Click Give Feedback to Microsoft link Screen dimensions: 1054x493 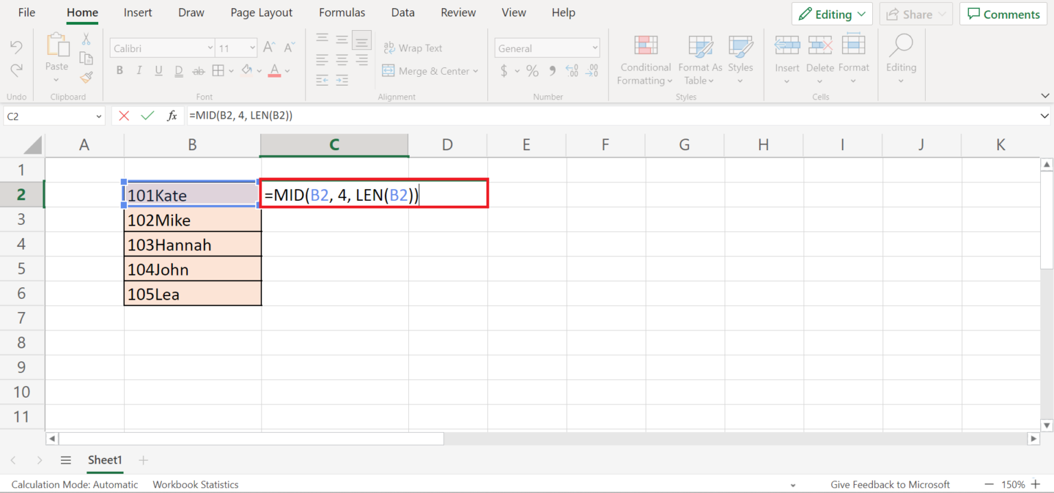click(x=890, y=484)
